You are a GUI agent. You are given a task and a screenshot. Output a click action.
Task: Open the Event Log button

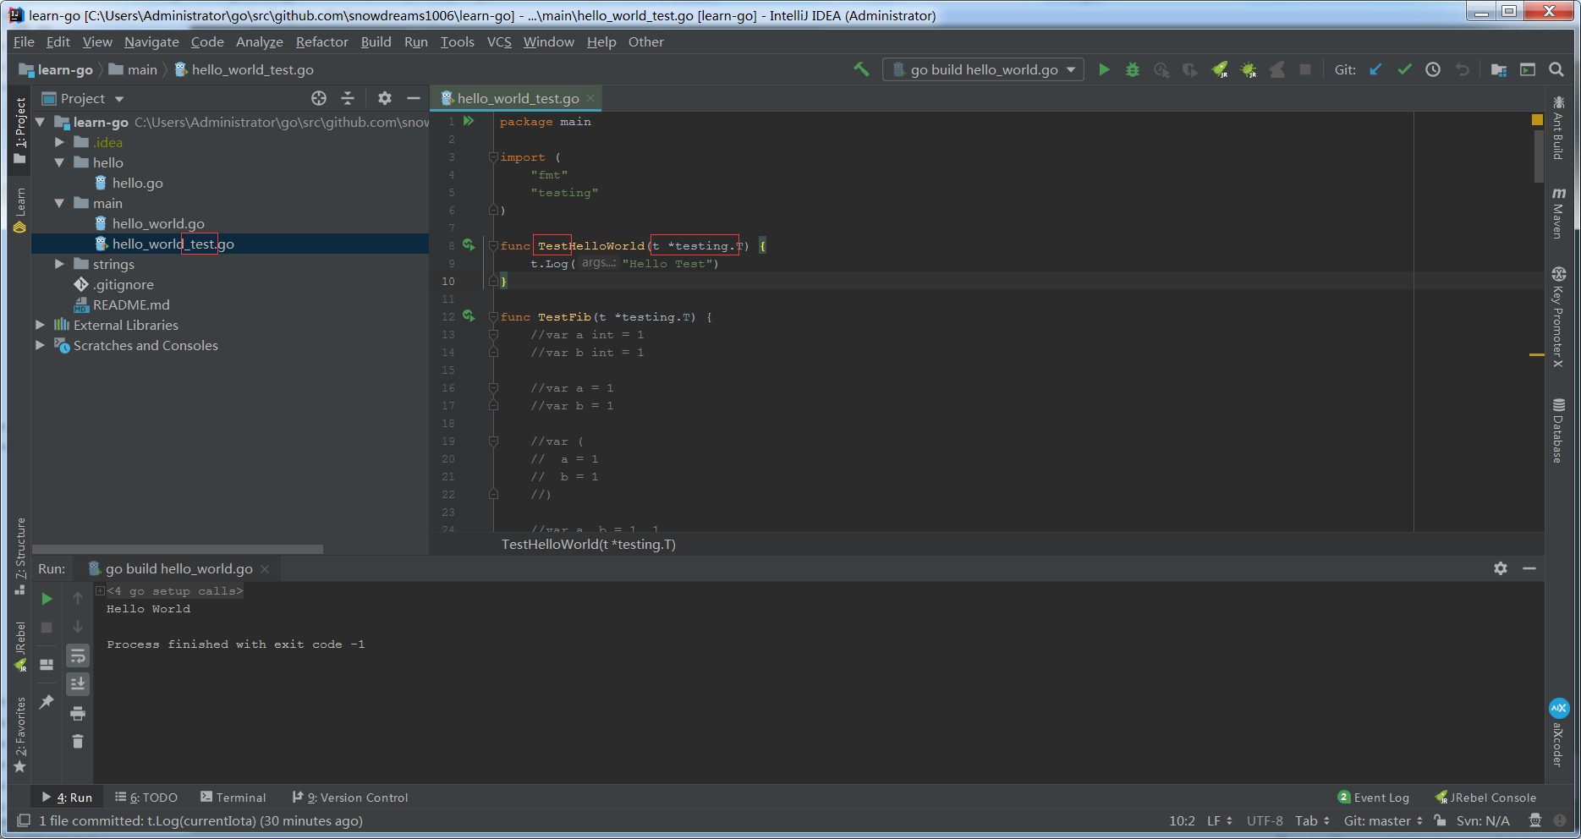pos(1373,798)
